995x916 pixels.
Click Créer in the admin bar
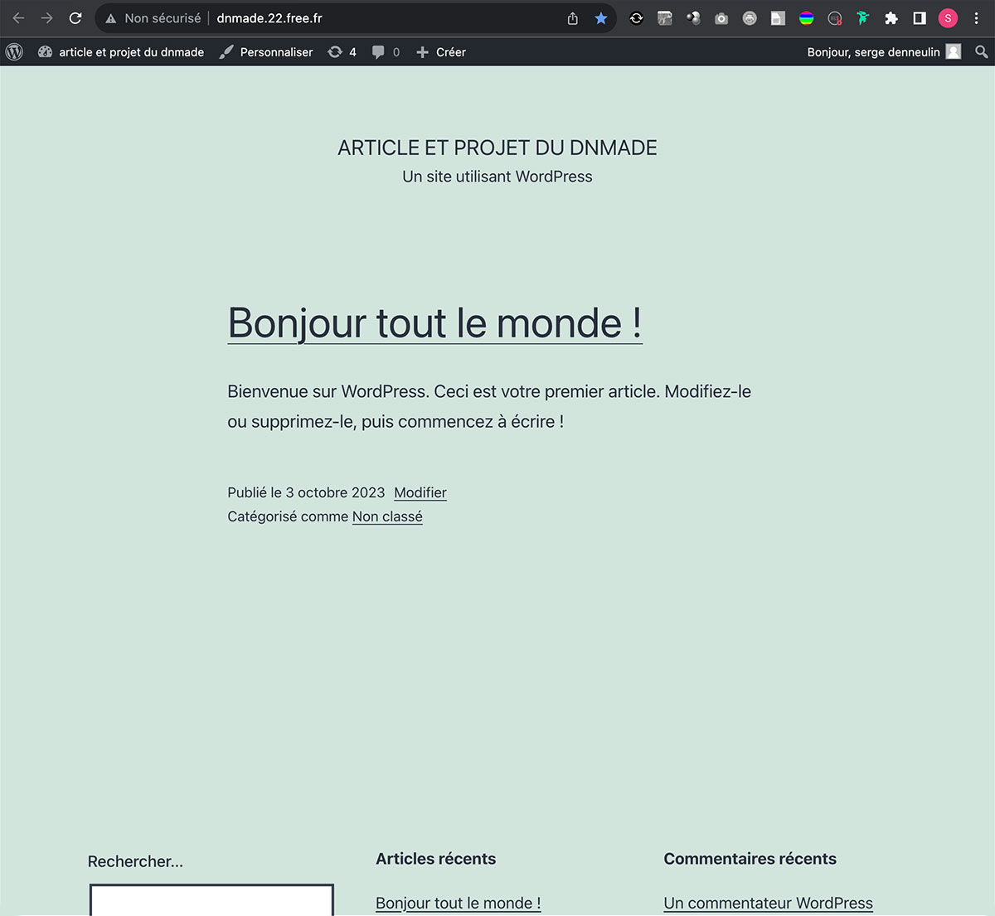441,51
